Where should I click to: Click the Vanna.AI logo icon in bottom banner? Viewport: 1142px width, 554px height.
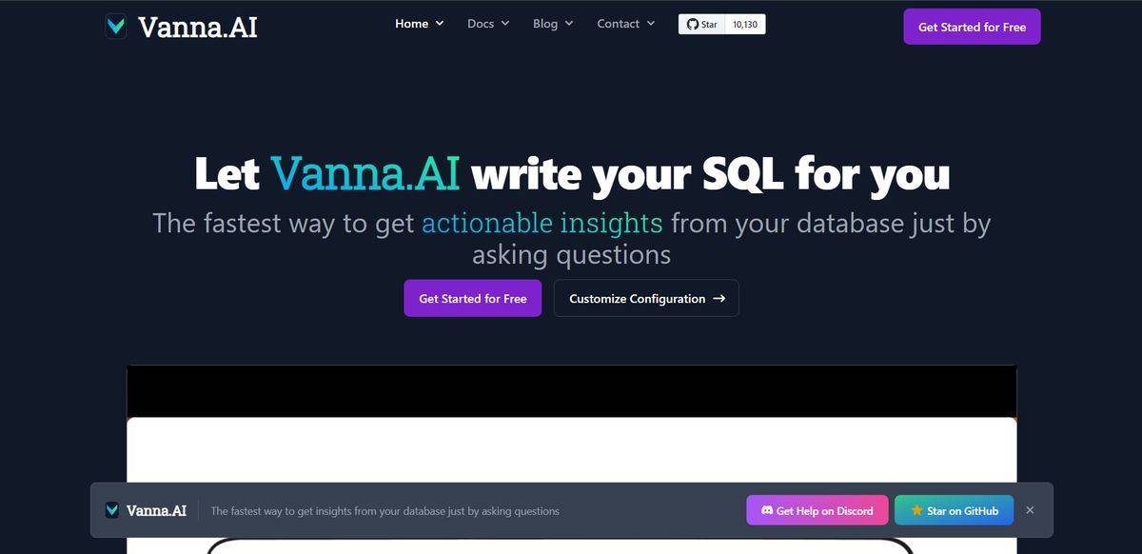[112, 511]
